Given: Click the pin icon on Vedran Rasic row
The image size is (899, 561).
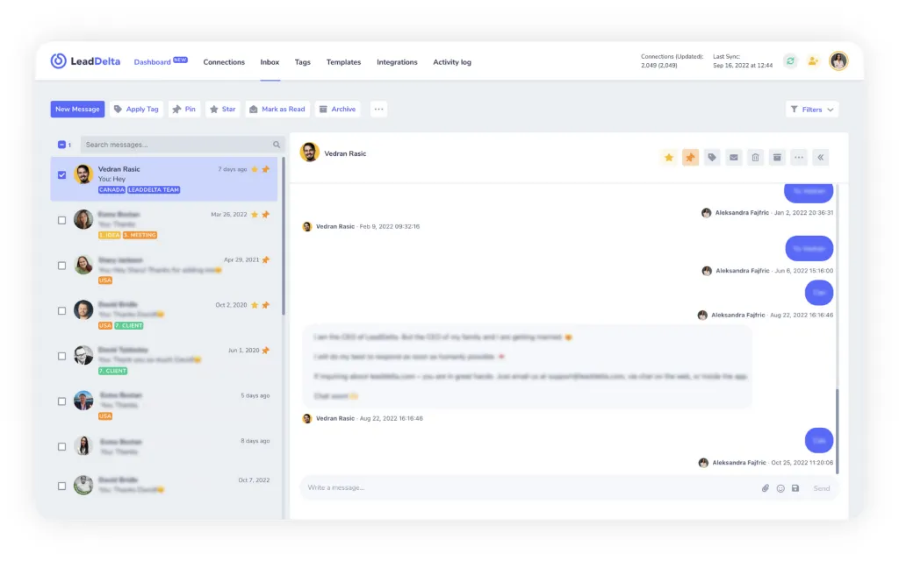Looking at the screenshot, I should point(265,169).
